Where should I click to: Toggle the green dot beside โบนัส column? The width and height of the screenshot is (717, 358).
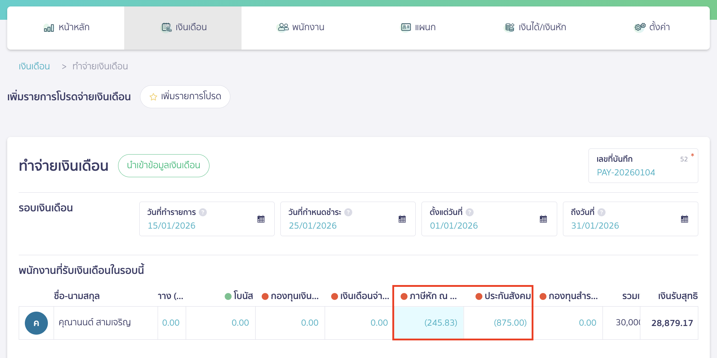[228, 296]
